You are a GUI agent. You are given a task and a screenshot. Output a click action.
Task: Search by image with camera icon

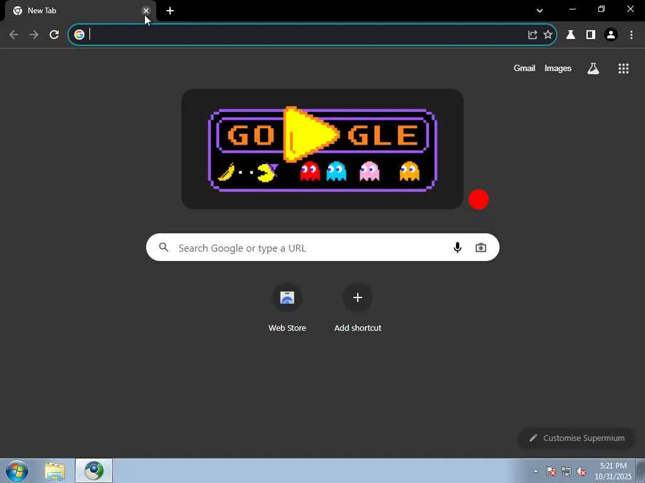click(481, 247)
